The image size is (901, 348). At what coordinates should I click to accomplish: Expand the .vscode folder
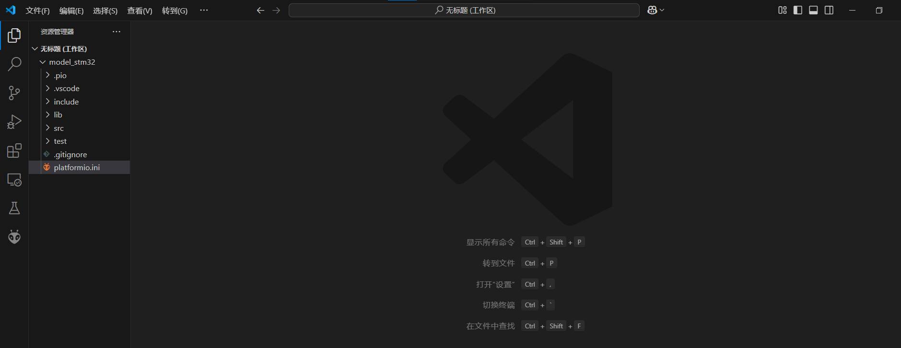pyautogui.click(x=80, y=88)
